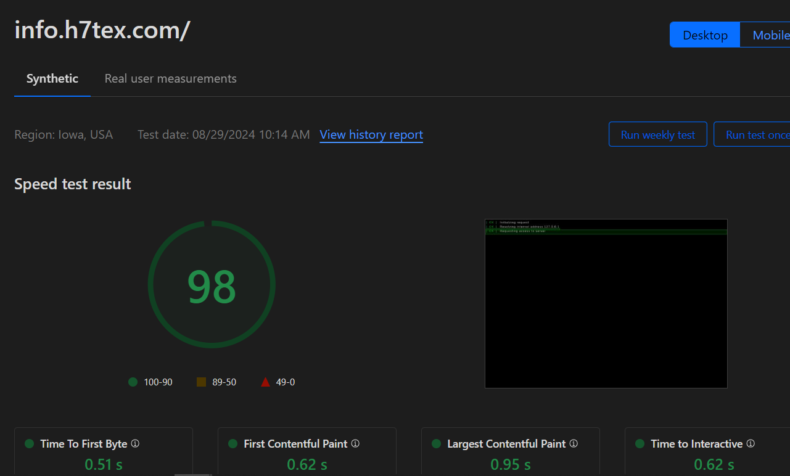Viewport: 790px width, 476px height.
Task: Click the circular speed score gauge showing 98
Action: tap(212, 285)
